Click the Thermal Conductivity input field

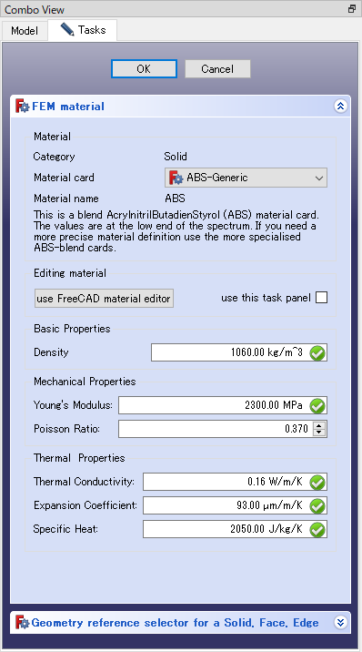(235, 482)
